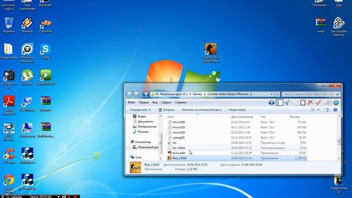
Task: Open the view options dropdown arrow
Action: coord(318,110)
